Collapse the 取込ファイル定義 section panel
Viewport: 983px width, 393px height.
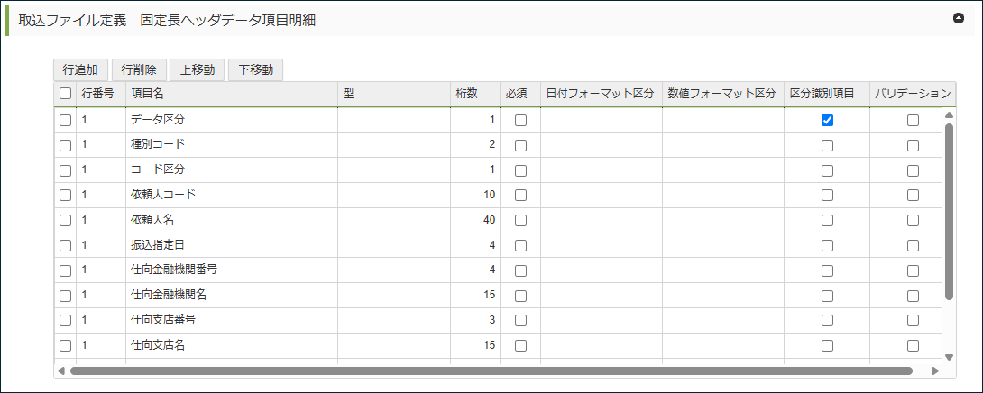[x=959, y=18]
